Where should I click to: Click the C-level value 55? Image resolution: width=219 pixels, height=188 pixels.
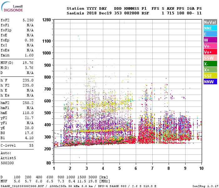click(x=31, y=145)
